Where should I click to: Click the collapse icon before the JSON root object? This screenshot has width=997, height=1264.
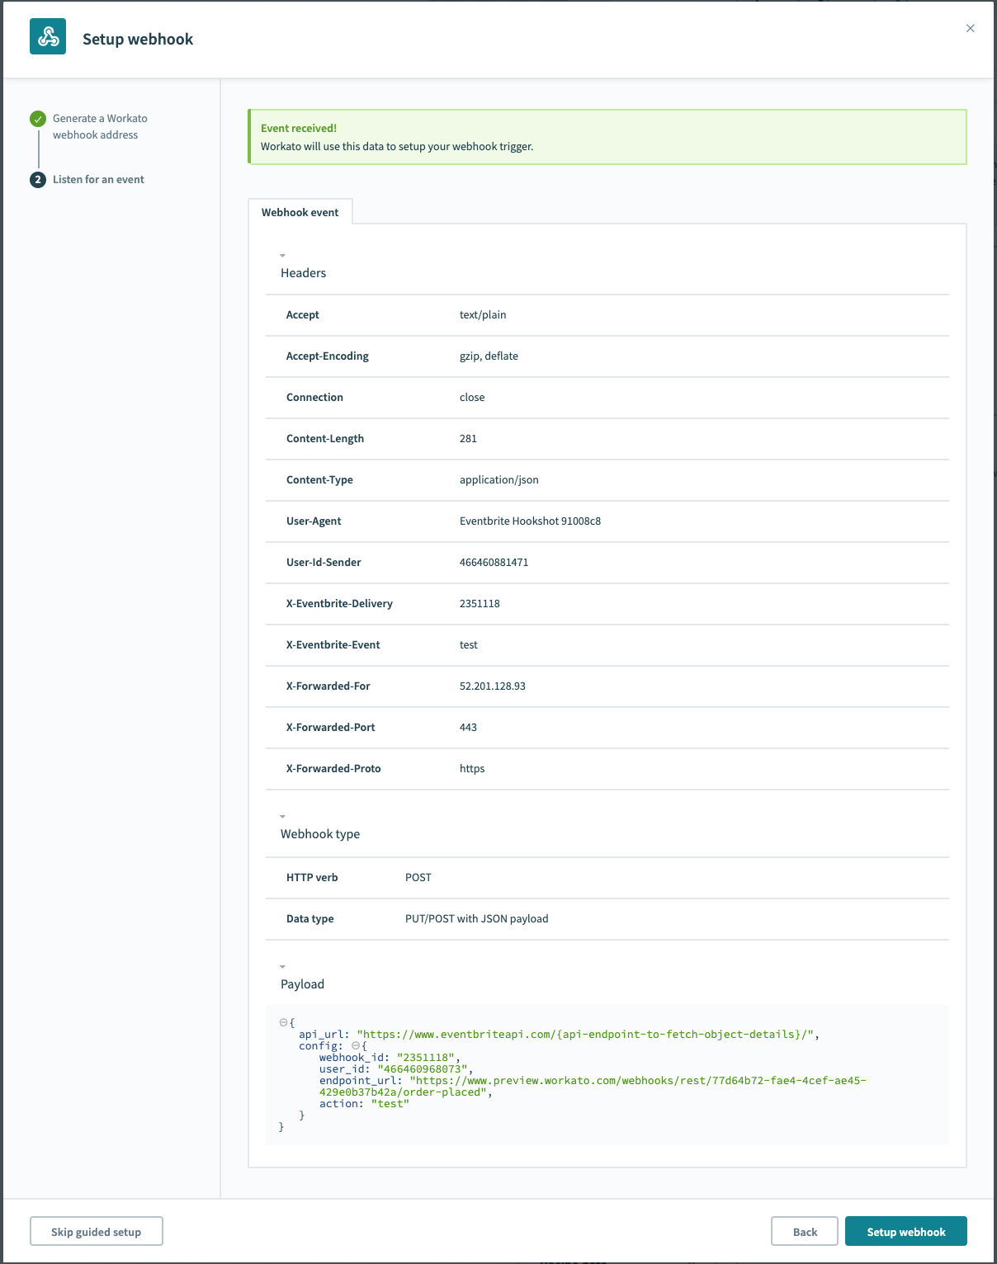pyautogui.click(x=284, y=1021)
